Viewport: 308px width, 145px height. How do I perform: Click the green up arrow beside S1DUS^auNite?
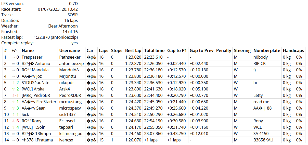pos(13,83)
